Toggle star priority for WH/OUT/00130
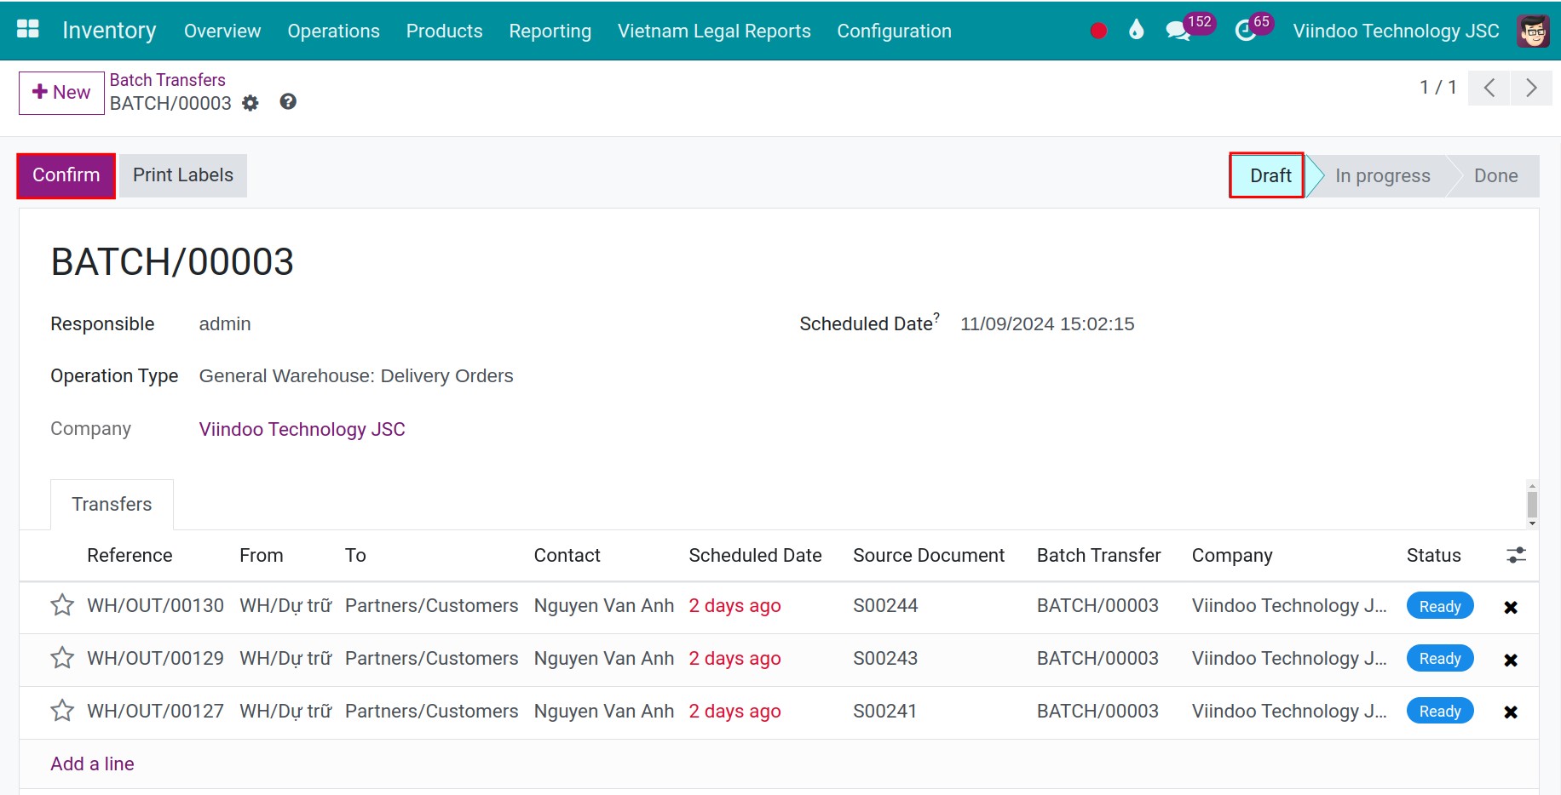 tap(62, 605)
